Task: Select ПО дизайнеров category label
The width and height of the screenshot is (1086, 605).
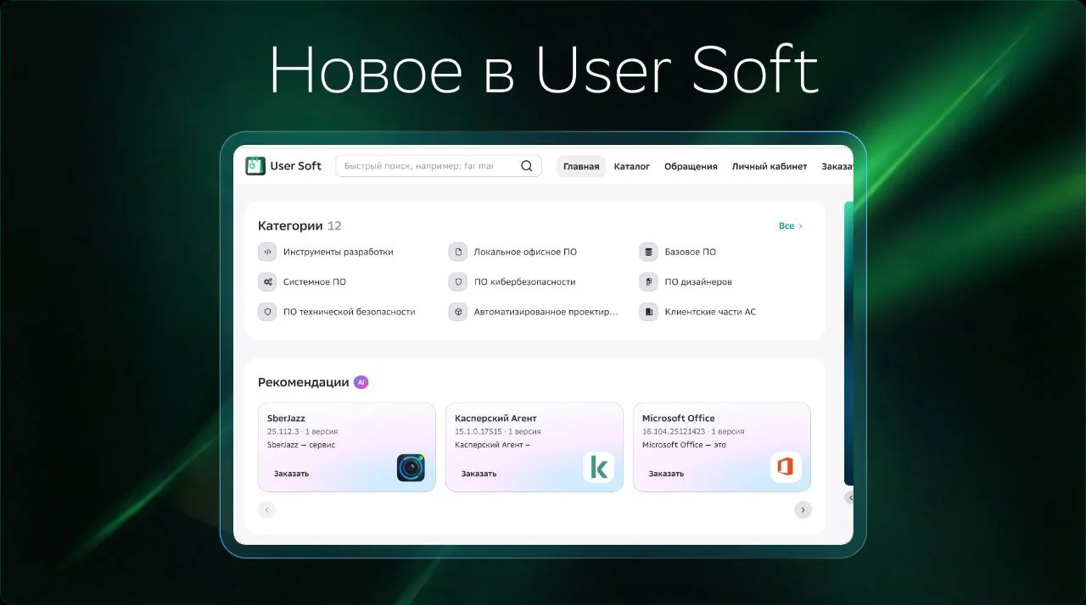Action: (698, 281)
